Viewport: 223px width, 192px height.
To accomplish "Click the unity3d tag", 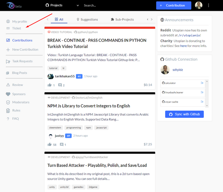I will pyautogui.click(x=64, y=187).
